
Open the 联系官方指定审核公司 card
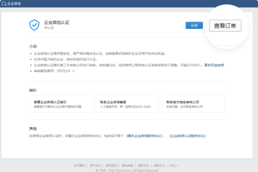pos(193,104)
